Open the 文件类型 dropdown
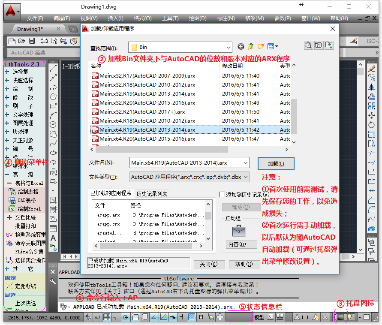 click(x=246, y=177)
